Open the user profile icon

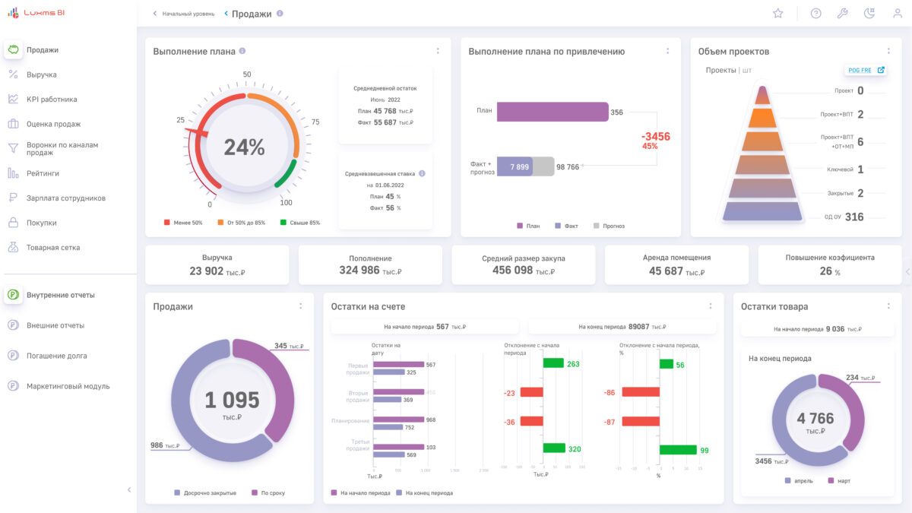[898, 13]
